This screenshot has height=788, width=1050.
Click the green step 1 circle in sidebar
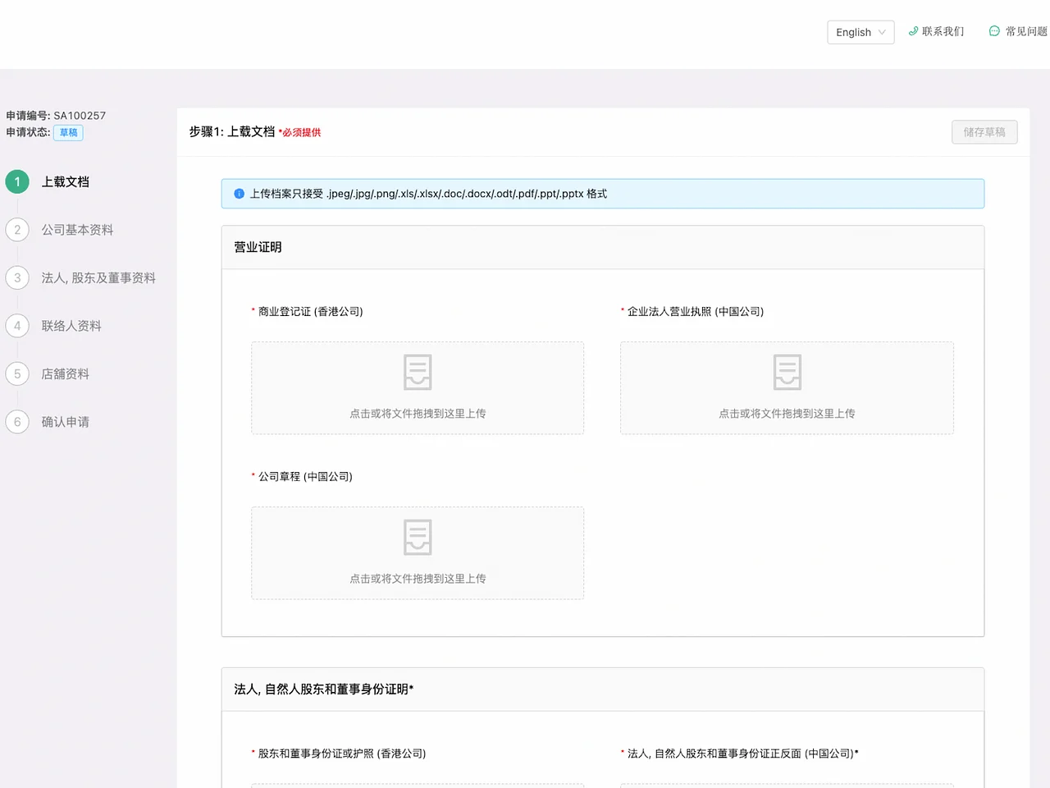(17, 181)
